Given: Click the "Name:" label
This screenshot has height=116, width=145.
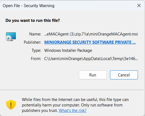Looking at the screenshot, I should tap(35, 34).
